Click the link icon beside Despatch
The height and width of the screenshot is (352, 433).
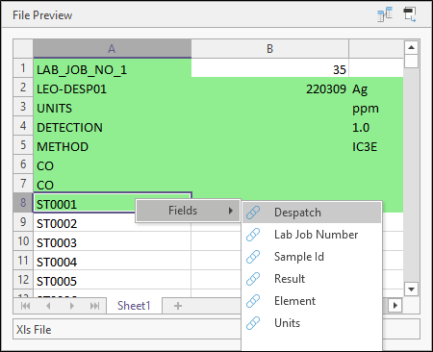(253, 213)
